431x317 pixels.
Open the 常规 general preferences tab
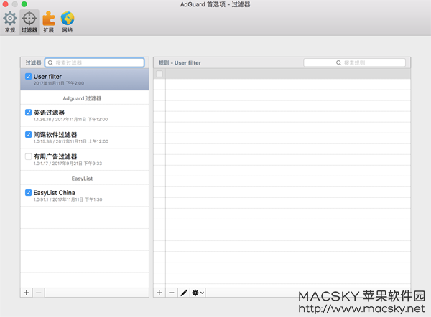click(x=10, y=22)
